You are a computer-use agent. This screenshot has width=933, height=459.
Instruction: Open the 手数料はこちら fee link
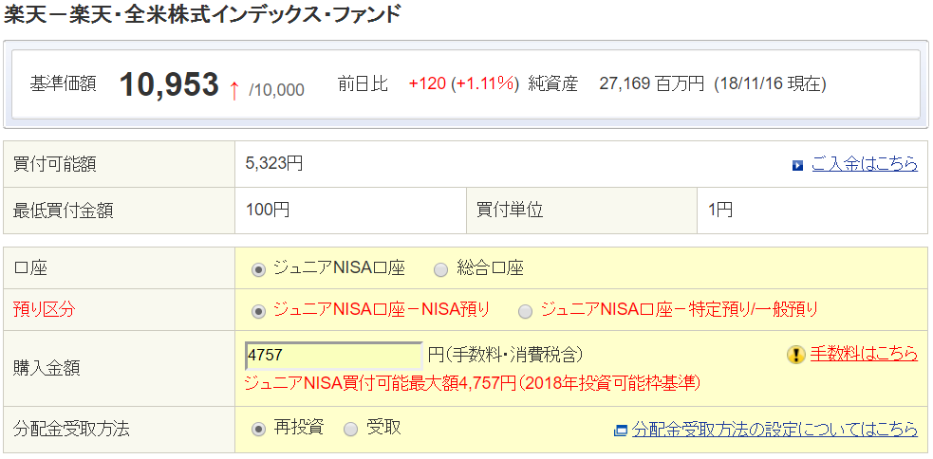[x=864, y=355]
